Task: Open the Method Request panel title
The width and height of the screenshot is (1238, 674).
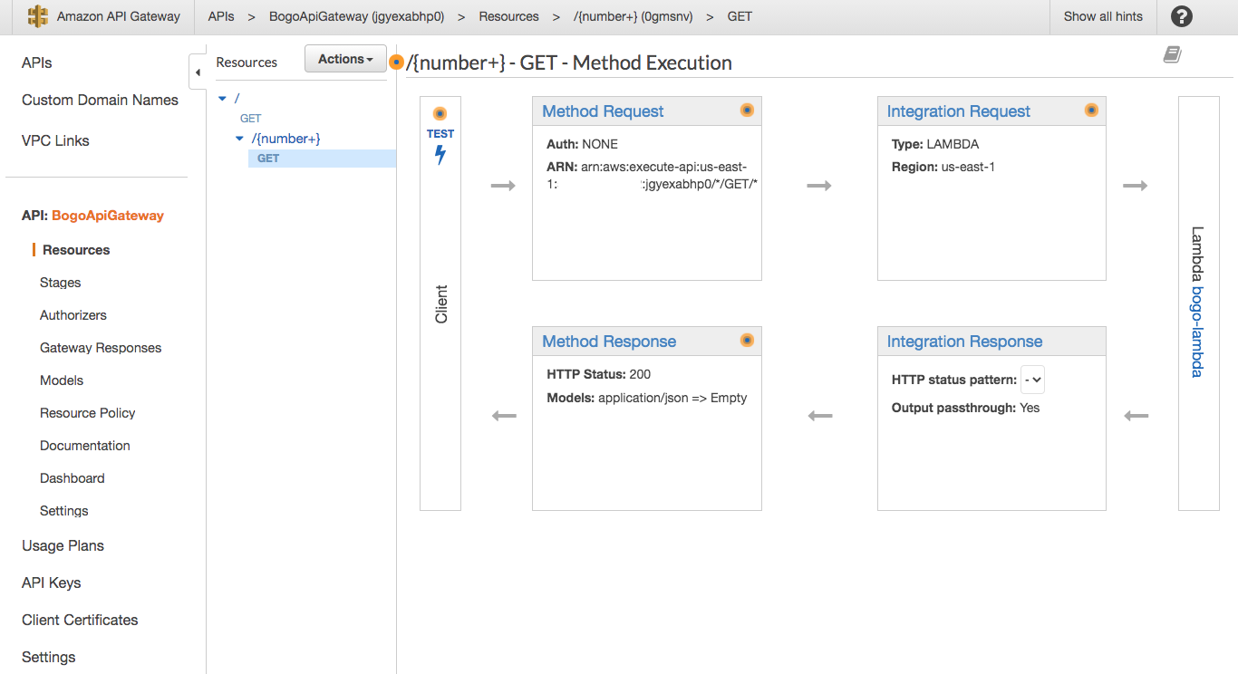Action: click(x=603, y=111)
